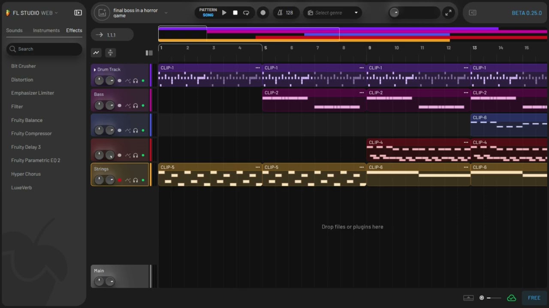The width and height of the screenshot is (549, 308).
Task: Solo the Bass track with headphones icon
Action: click(x=136, y=106)
